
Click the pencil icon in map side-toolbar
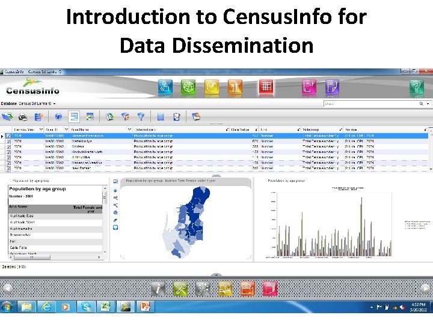click(x=115, y=220)
